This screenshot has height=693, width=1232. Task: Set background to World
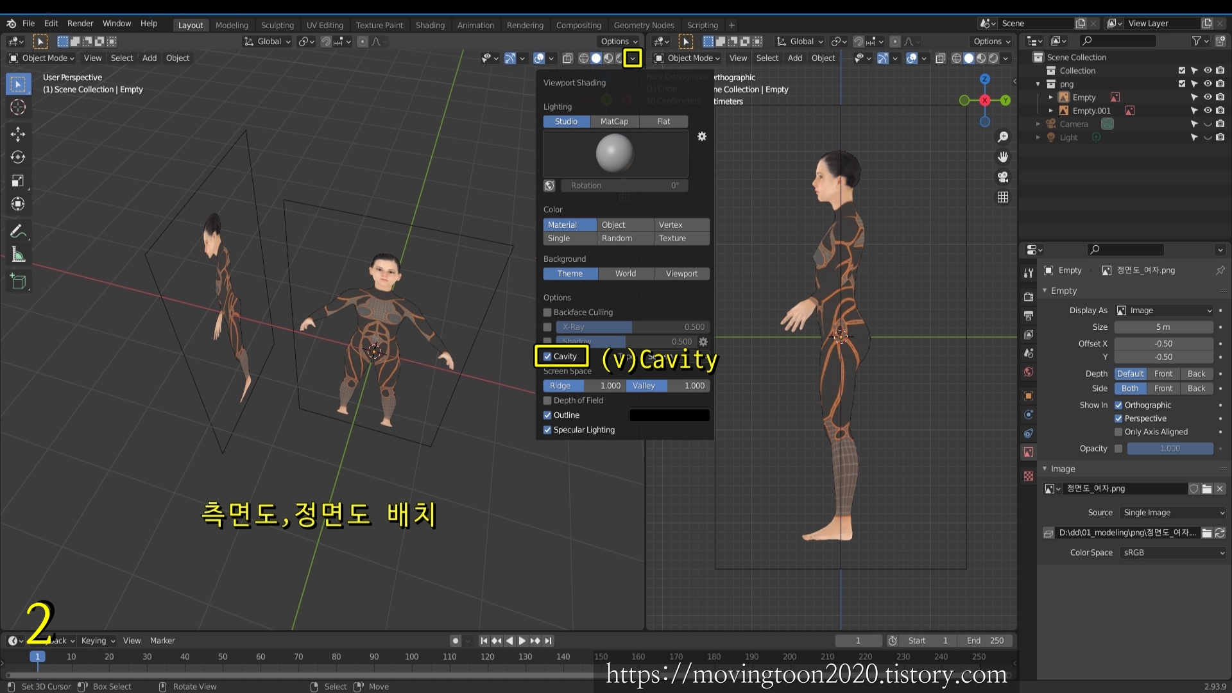tap(626, 274)
